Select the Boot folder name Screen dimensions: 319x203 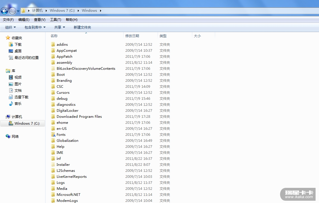(x=61, y=74)
